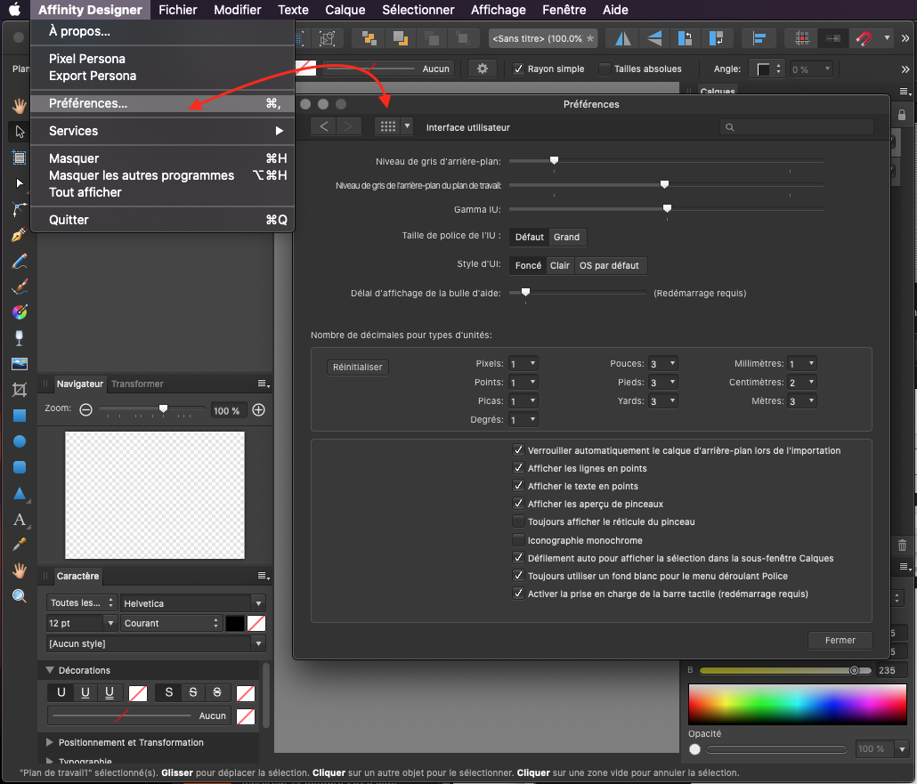Click the Fermer button
The width and height of the screenshot is (917, 784).
840,640
